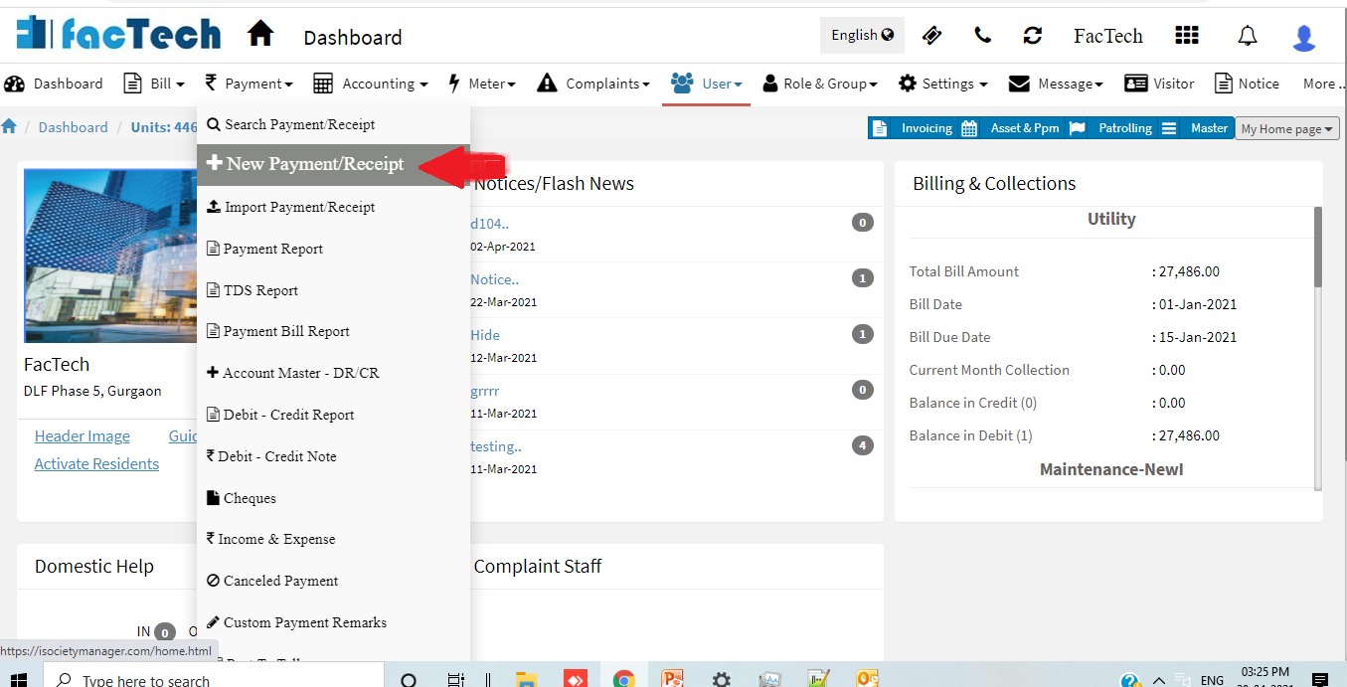Image resolution: width=1347 pixels, height=687 pixels.
Task: Open Debit - Credit Report
Action: pos(333,415)
